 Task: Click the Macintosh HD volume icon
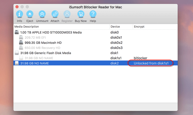21,43
